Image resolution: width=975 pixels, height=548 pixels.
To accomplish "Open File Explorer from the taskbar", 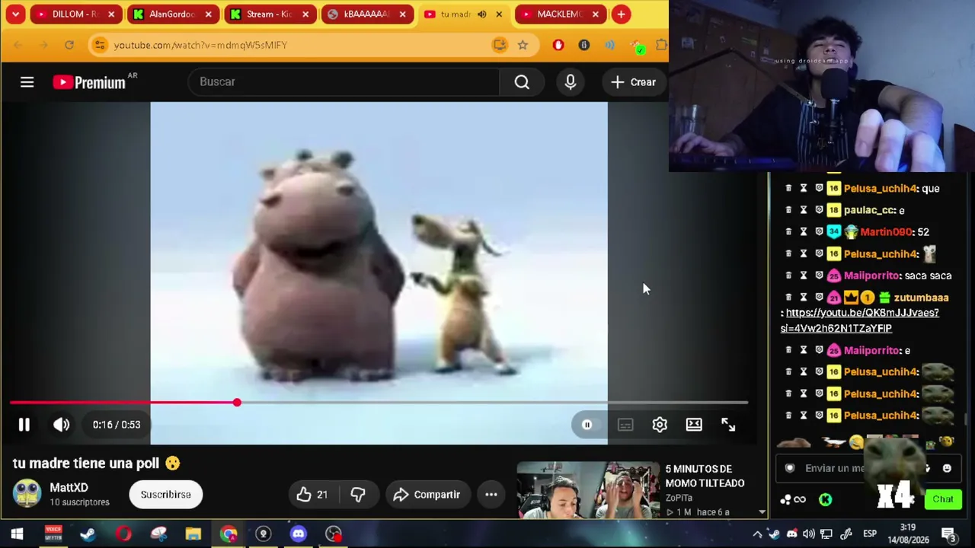I will pyautogui.click(x=193, y=534).
